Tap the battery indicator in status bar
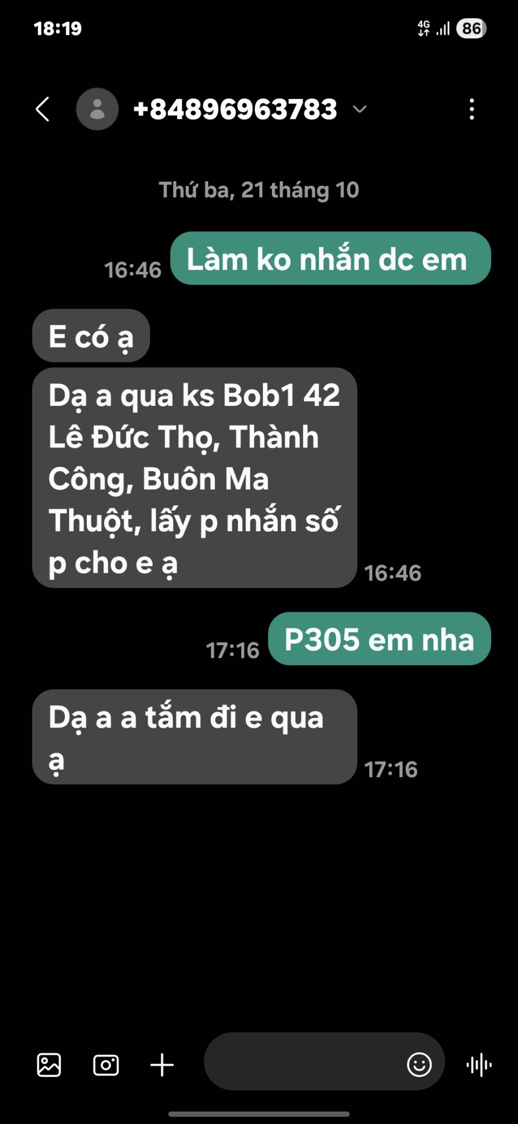 click(471, 28)
